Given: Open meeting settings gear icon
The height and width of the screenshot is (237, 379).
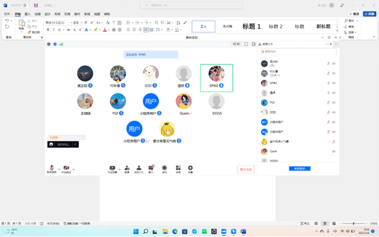Looking at the screenshot, I should point(190,169).
